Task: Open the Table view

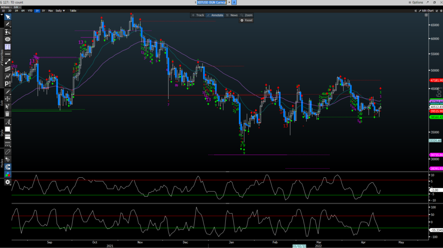Action: [x=73, y=11]
